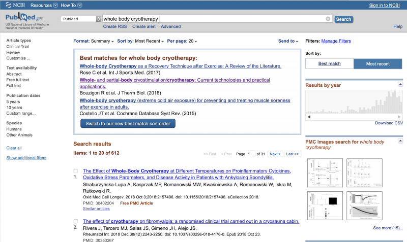Screen dimensions: 407x242
Task: Expand the Send to dropdown
Action: [x=288, y=41]
